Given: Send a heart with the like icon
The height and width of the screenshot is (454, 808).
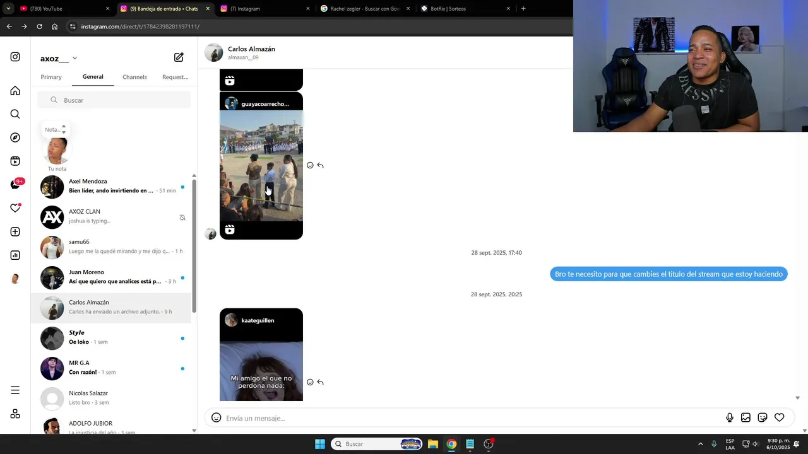Looking at the screenshot, I should click(780, 417).
